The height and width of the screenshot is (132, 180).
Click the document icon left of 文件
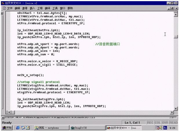click(4, 8)
